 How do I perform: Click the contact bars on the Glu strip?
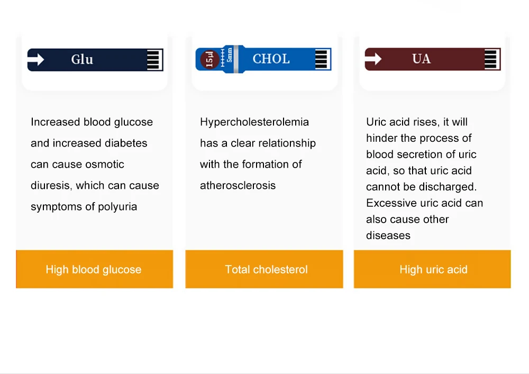(x=153, y=60)
